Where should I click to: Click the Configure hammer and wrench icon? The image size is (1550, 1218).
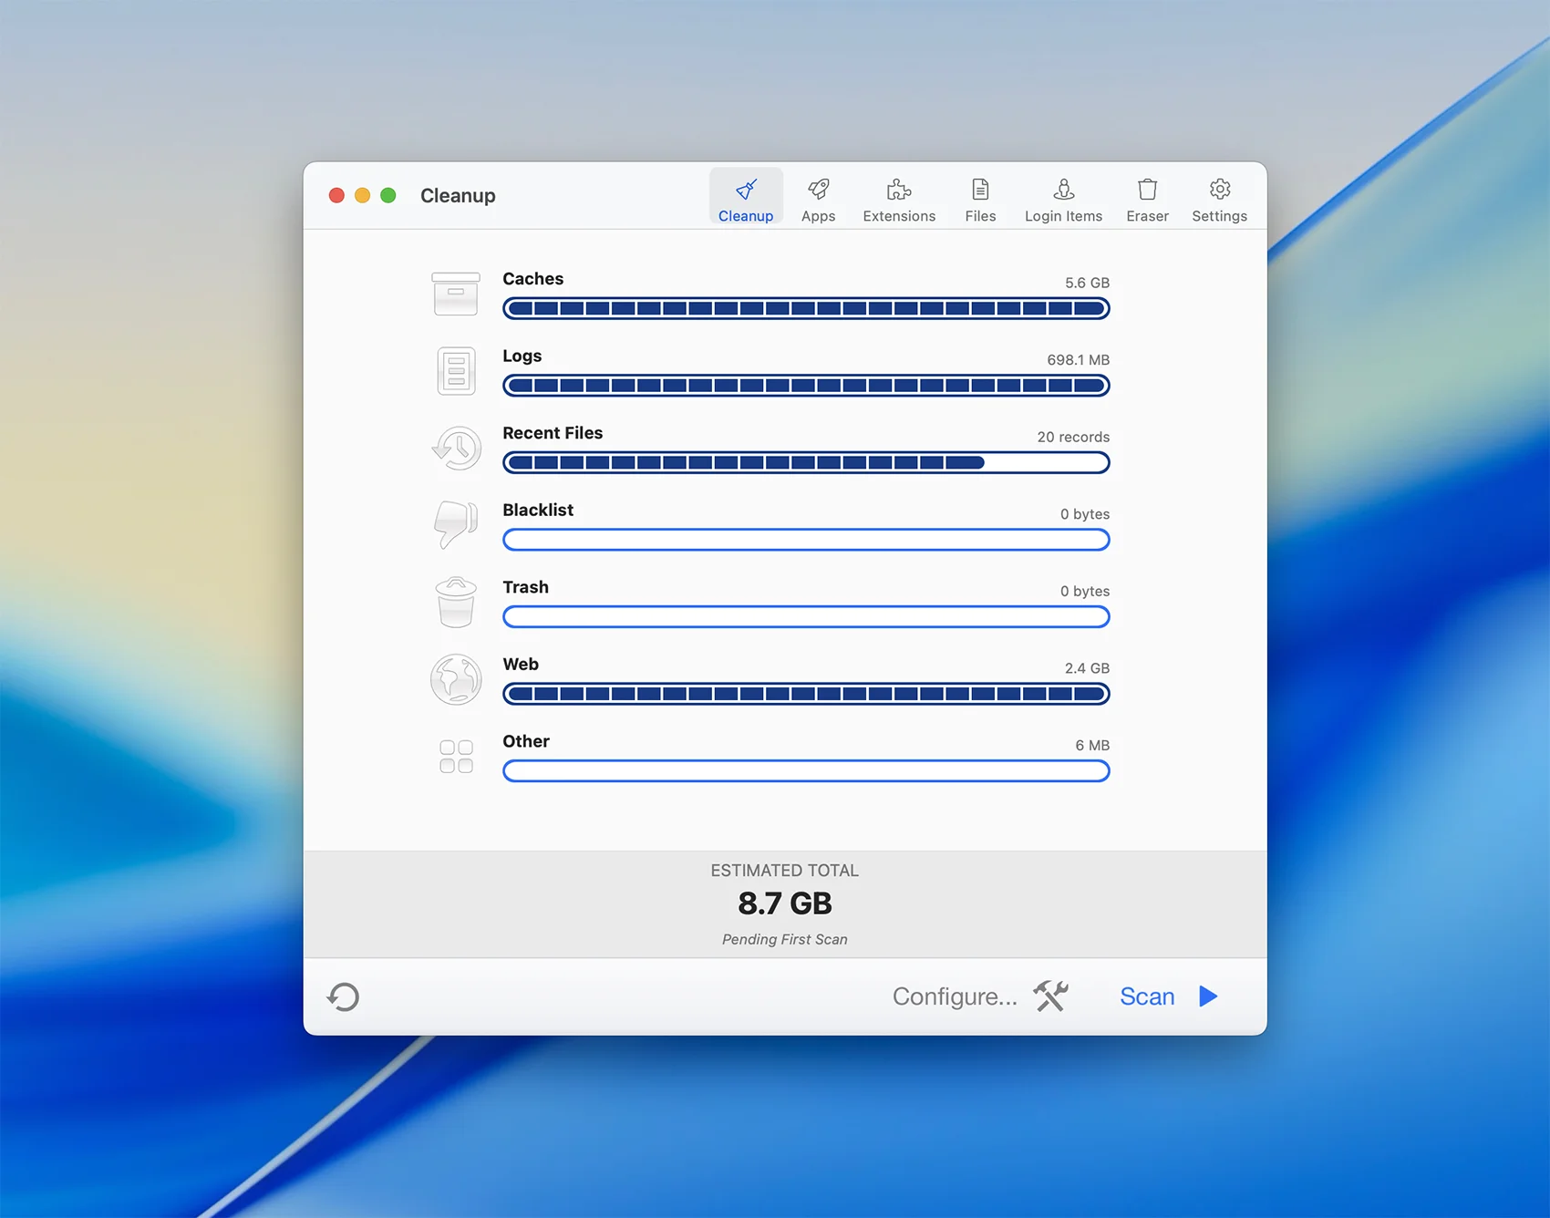click(x=1050, y=996)
